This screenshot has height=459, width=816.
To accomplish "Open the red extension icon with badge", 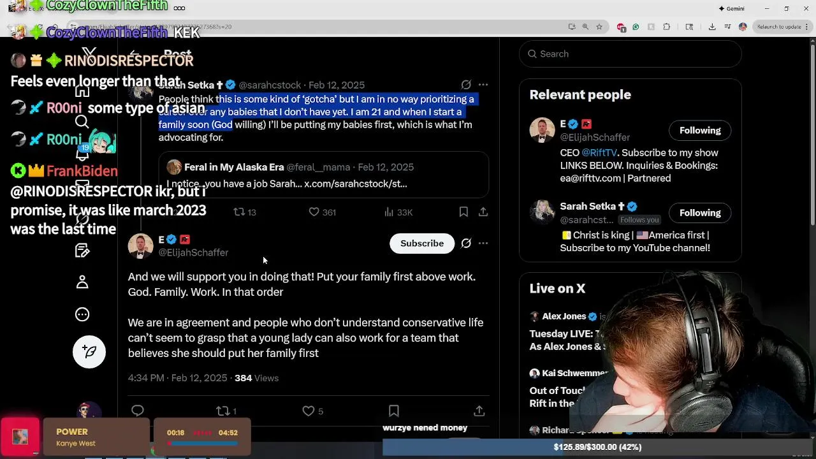I will 621,27.
